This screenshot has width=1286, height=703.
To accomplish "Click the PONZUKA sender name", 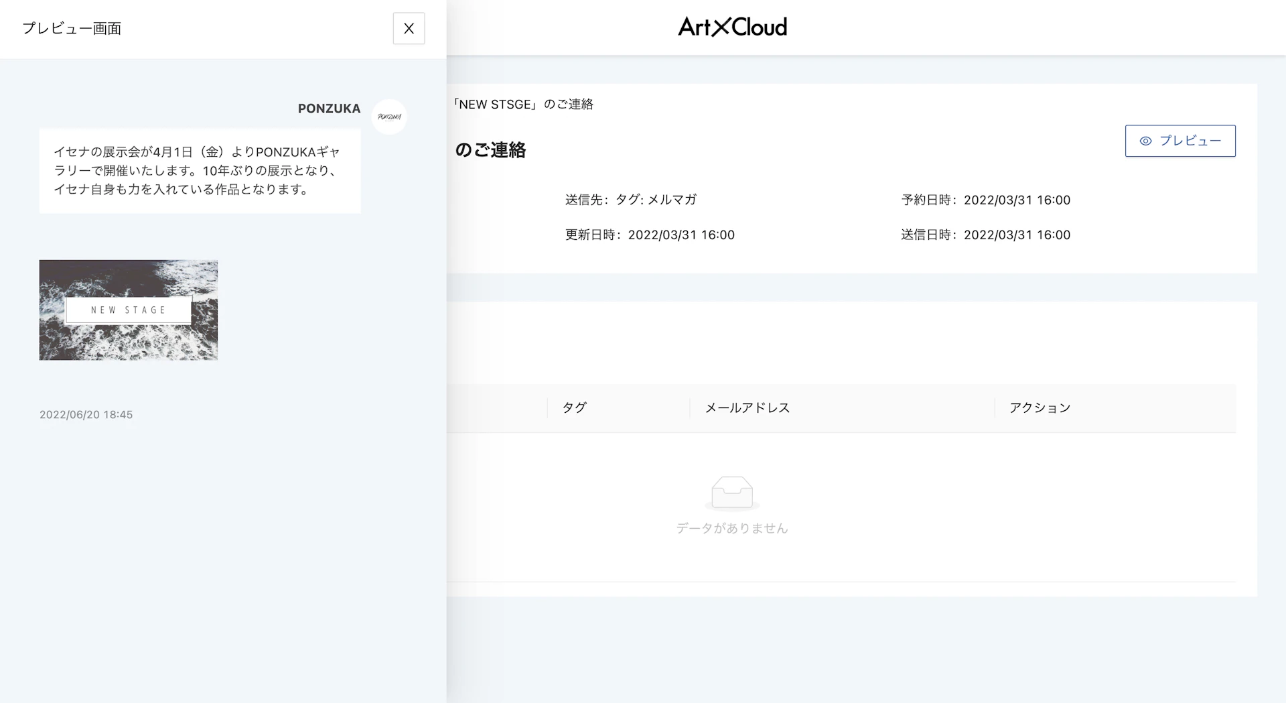I will (329, 109).
